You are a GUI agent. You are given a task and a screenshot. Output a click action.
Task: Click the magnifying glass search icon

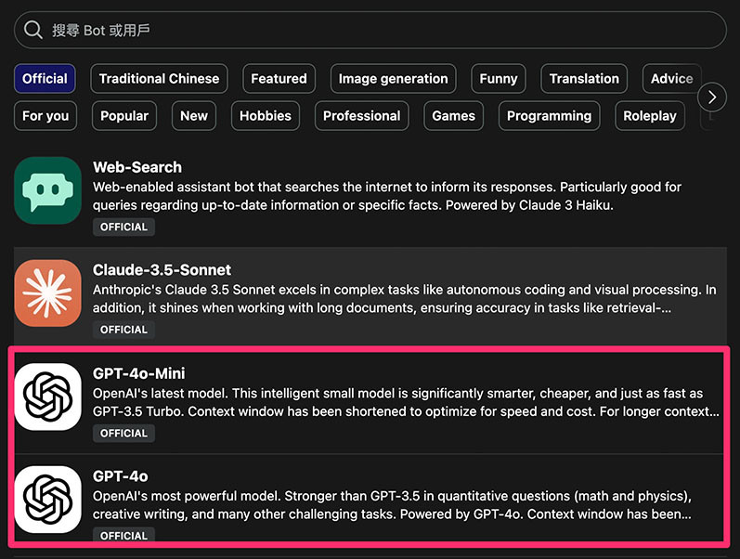[33, 30]
